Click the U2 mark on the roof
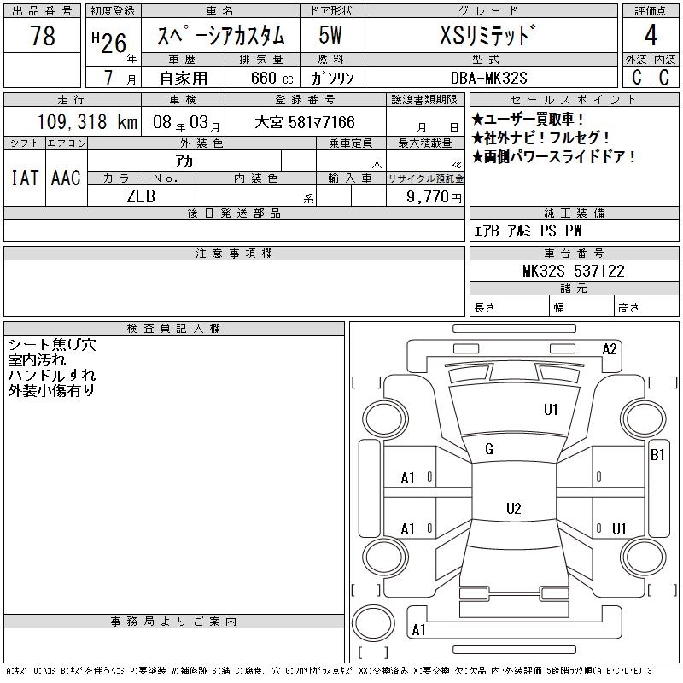 [514, 509]
